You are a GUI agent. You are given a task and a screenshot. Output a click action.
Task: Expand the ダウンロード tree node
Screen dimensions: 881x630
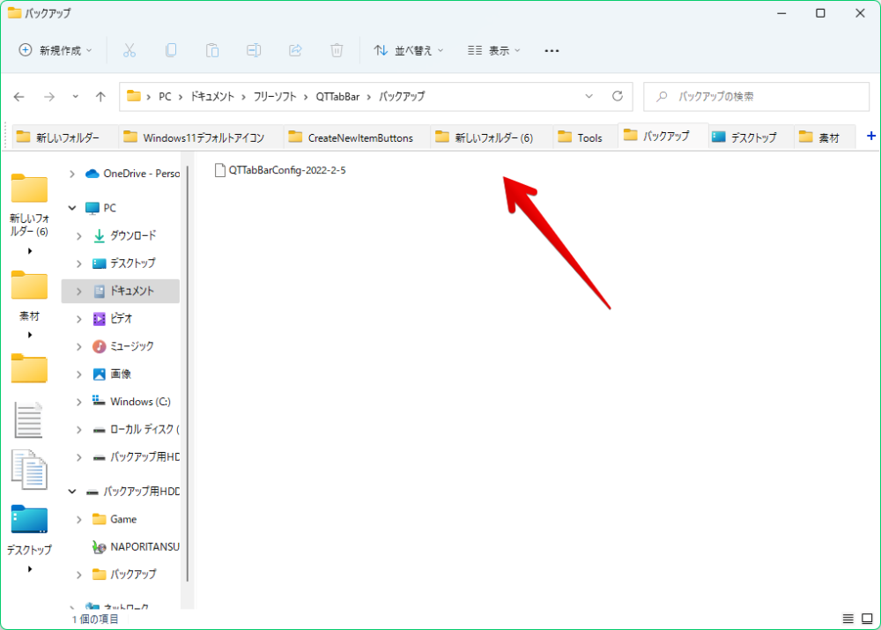pos(79,236)
